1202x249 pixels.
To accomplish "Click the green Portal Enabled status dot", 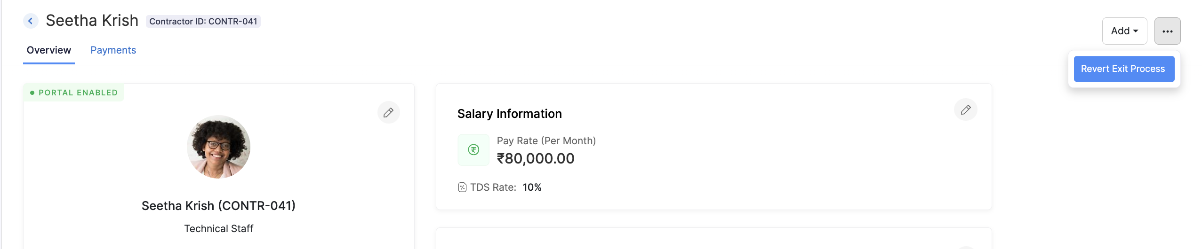I will pos(32,93).
